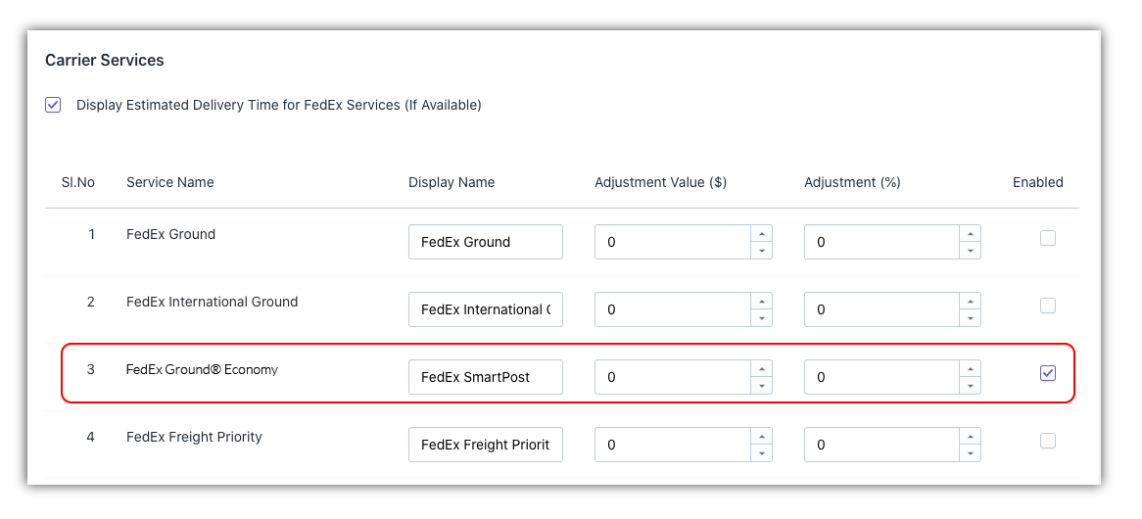
Task: Edit FedEx Freight Priority display name field
Action: tap(486, 445)
